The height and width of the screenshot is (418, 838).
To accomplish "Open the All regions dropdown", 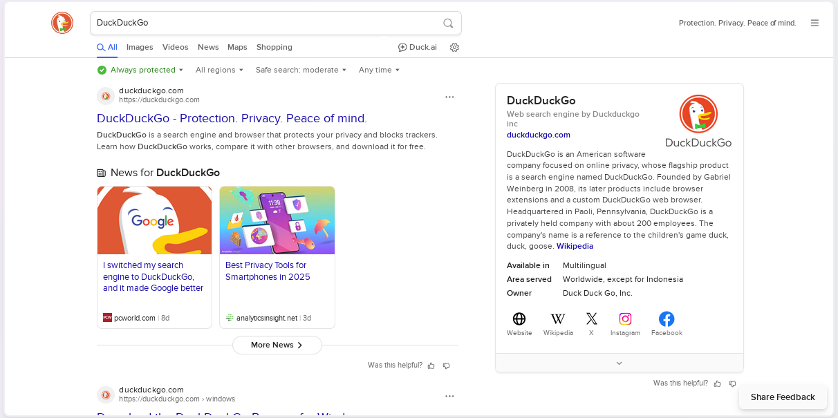I will pyautogui.click(x=220, y=70).
